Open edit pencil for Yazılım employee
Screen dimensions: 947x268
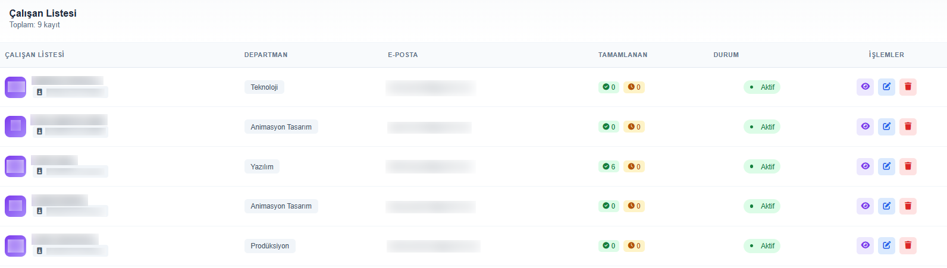point(886,166)
